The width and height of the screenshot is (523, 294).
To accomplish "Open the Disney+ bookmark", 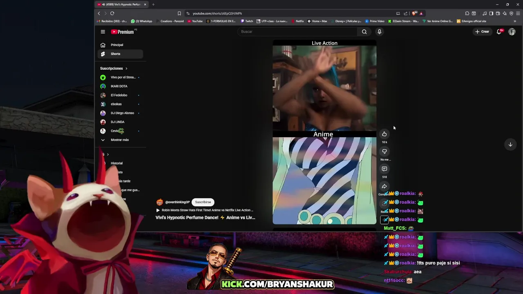I will click(x=346, y=21).
